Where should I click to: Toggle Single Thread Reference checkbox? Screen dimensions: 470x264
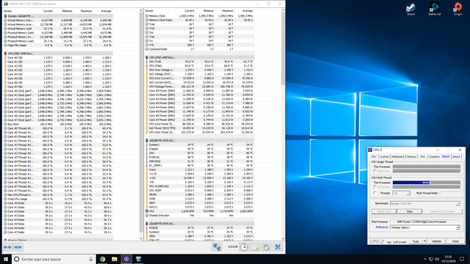click(x=375, y=171)
